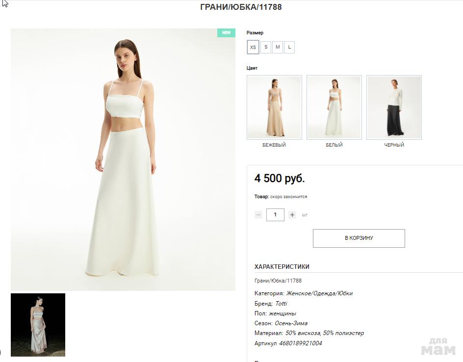Select size L option

(289, 47)
